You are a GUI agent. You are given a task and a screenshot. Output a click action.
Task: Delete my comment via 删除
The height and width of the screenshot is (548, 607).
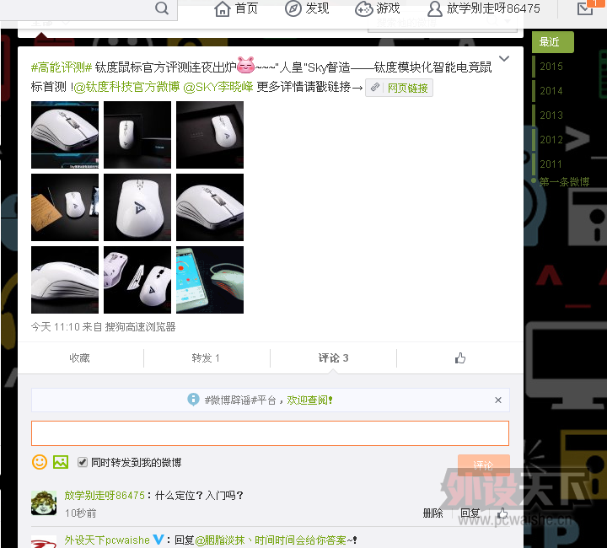(432, 513)
